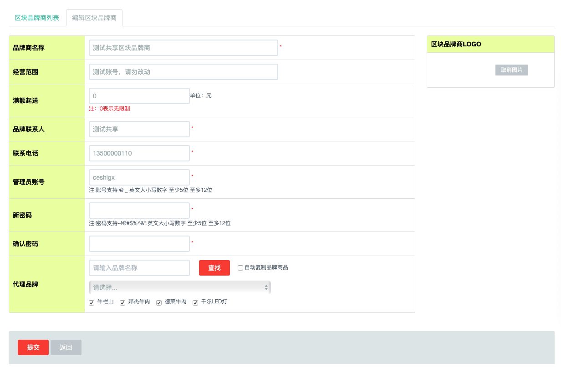Focus the 联系电话 phone field
Image resolution: width=561 pixels, height=382 pixels.
(139, 153)
